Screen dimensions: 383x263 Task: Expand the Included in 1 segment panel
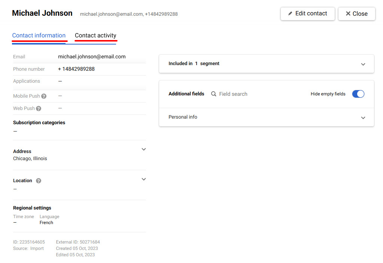pos(363,64)
